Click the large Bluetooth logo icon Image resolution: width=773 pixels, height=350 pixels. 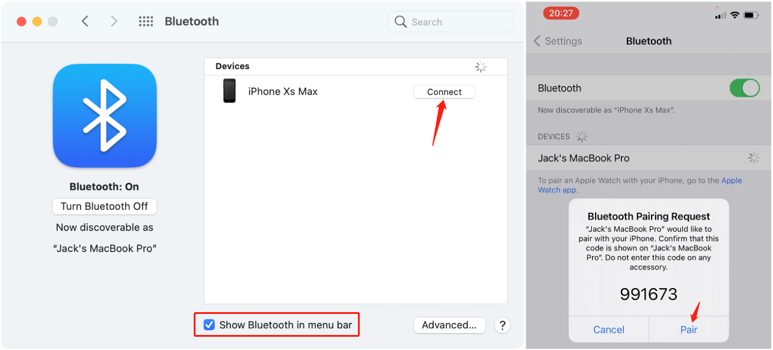105,115
